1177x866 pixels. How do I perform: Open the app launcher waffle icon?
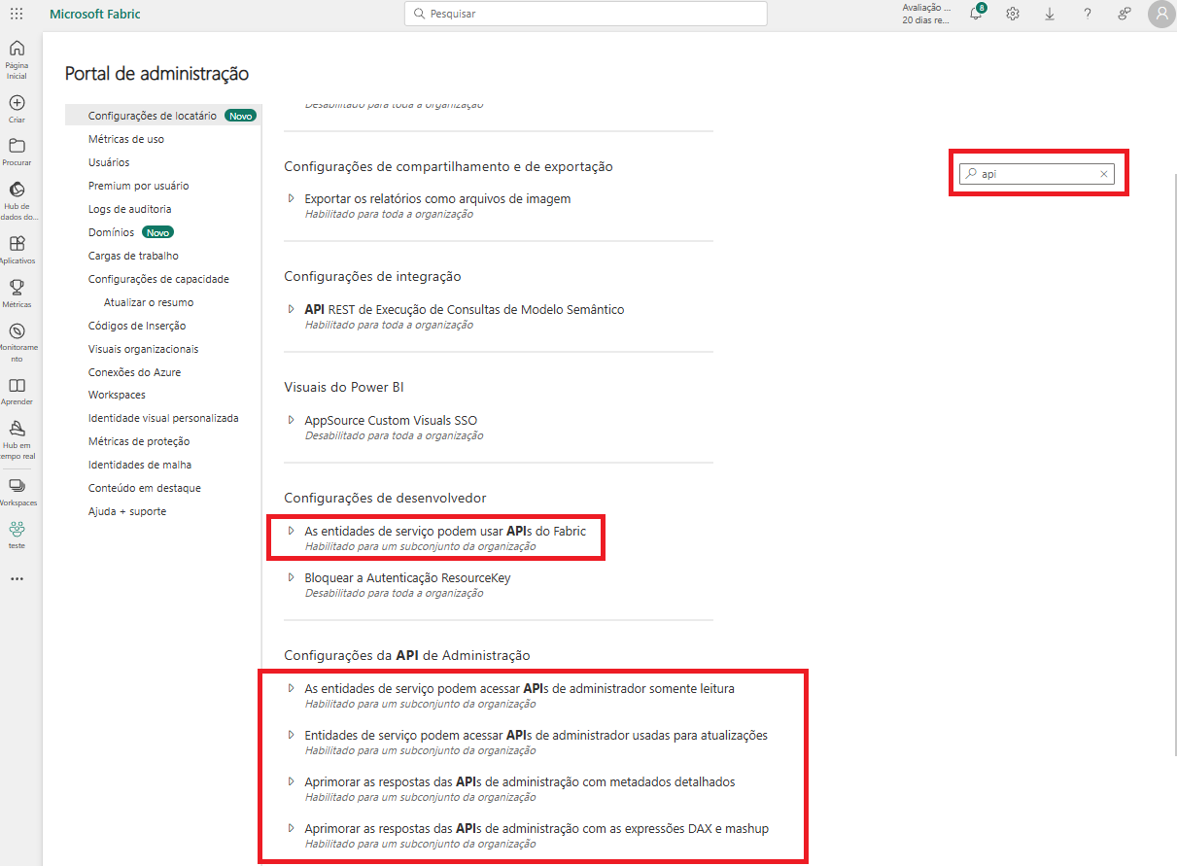(x=17, y=14)
